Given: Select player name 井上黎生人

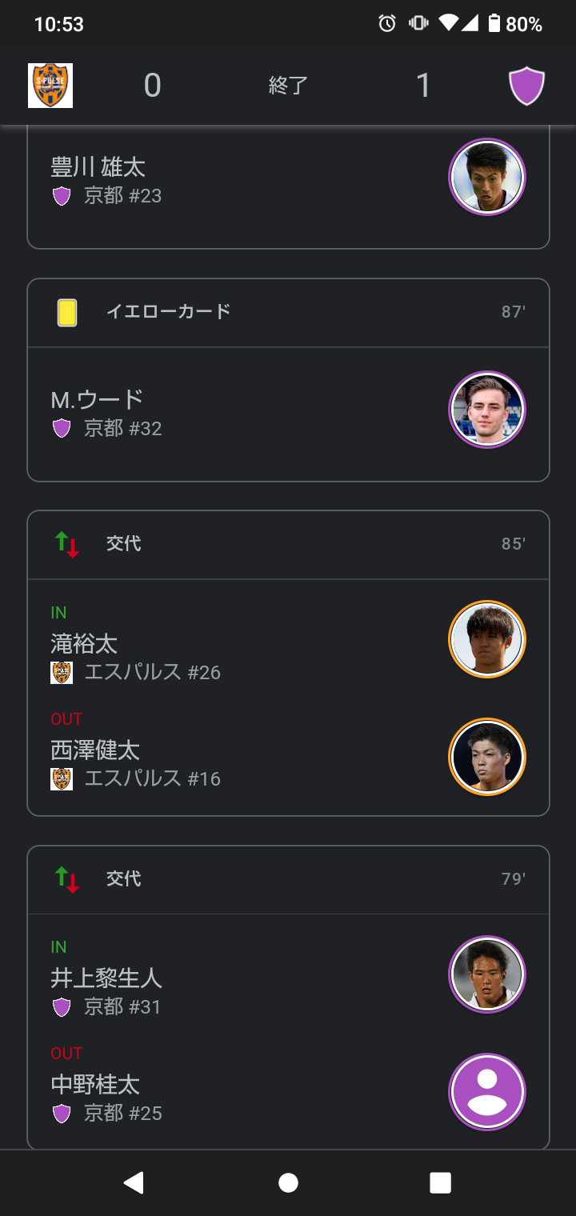Looking at the screenshot, I should coord(106,978).
